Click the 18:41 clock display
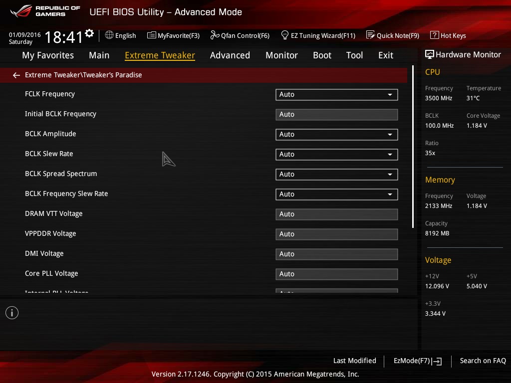 coord(63,37)
